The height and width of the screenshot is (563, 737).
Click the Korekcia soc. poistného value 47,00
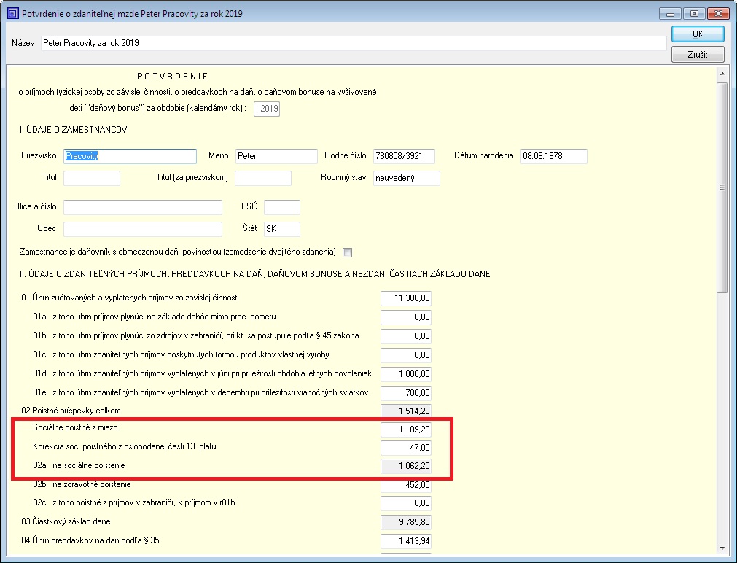(406, 447)
